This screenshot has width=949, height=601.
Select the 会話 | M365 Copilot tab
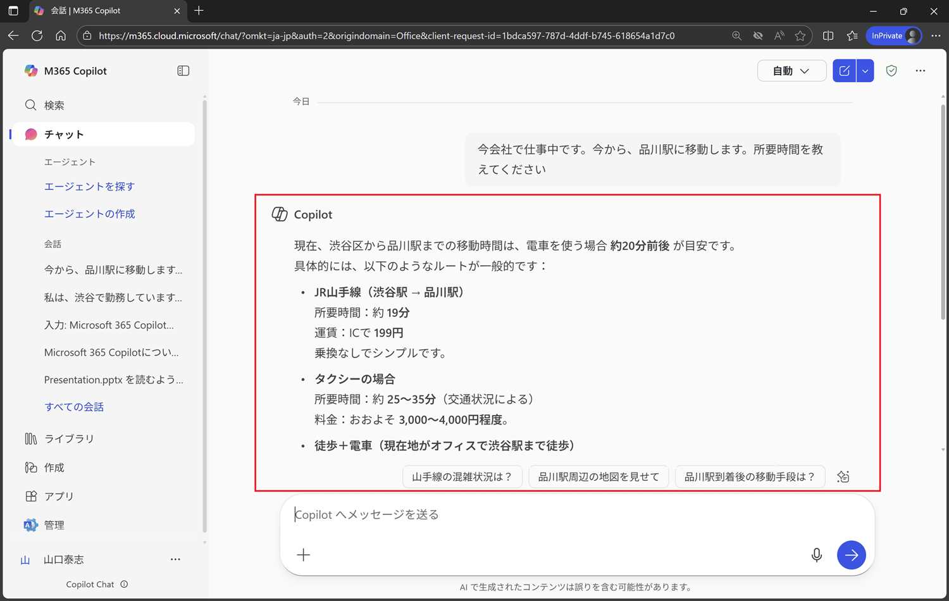(108, 11)
